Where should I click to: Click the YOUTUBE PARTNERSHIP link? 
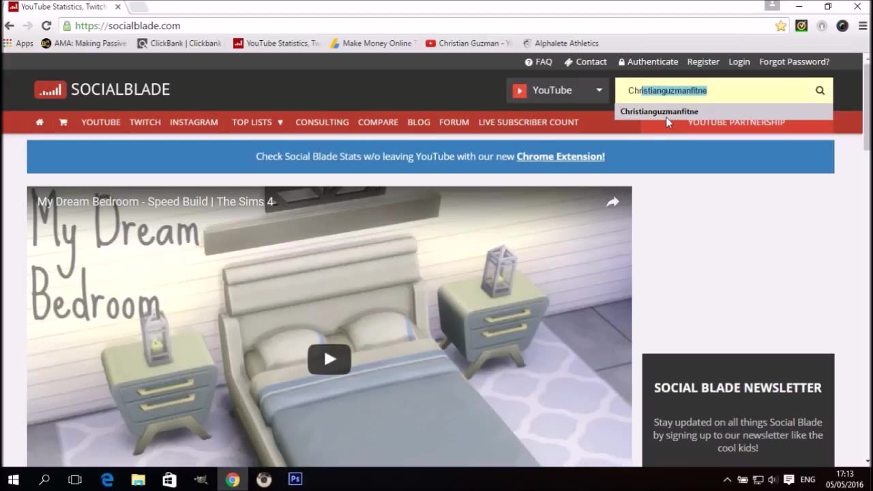(x=736, y=122)
